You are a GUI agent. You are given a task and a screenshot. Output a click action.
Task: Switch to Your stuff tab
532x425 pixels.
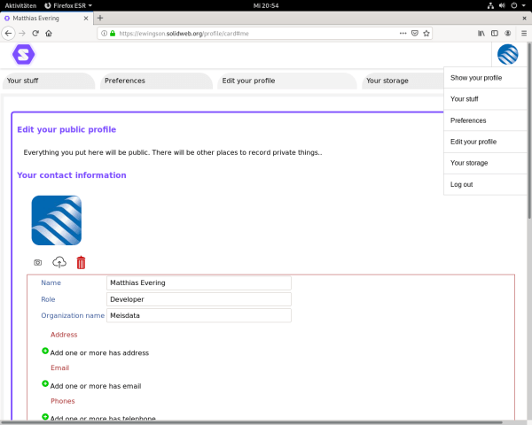tap(49, 81)
